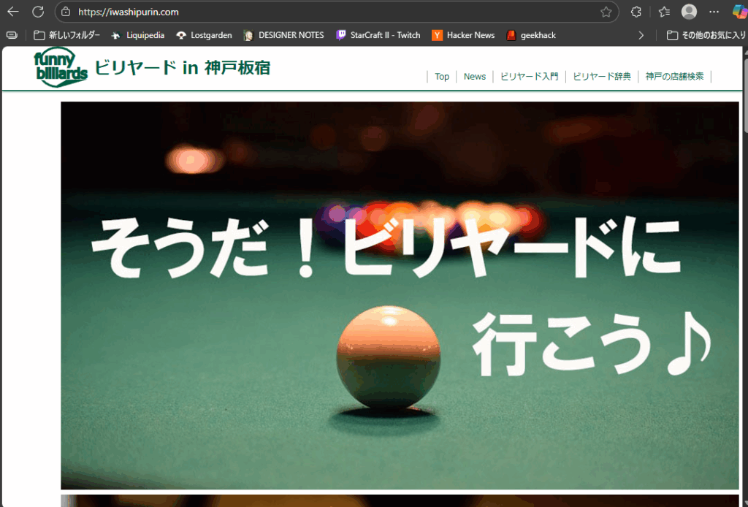Viewport: 748px width, 507px height.
Task: Click the address bar URL field
Action: pyautogui.click(x=329, y=12)
